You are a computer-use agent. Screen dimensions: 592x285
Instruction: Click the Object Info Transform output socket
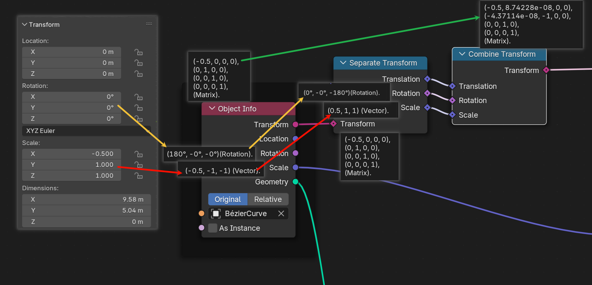295,124
